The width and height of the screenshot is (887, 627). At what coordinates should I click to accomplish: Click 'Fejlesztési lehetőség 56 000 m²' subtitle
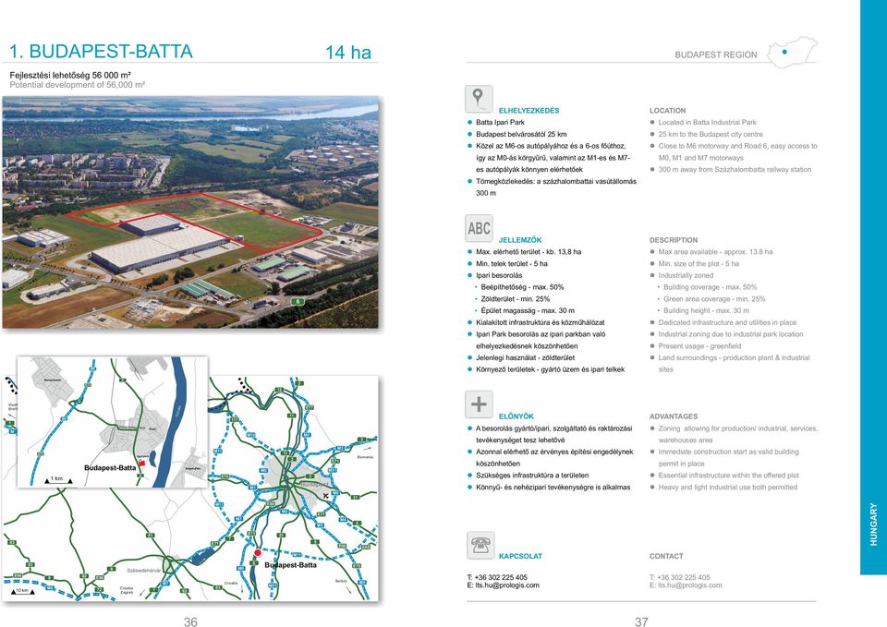click(70, 75)
